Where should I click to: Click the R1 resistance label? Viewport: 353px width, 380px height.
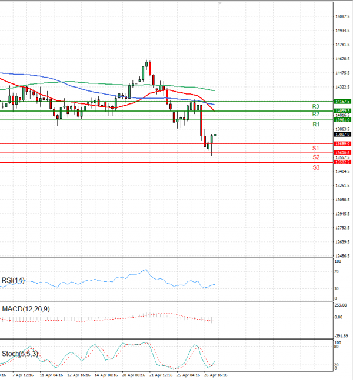click(316, 125)
